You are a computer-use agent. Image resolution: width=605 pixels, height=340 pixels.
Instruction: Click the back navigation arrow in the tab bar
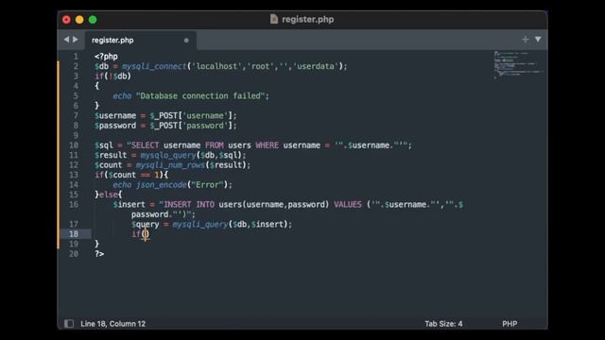tap(66, 40)
